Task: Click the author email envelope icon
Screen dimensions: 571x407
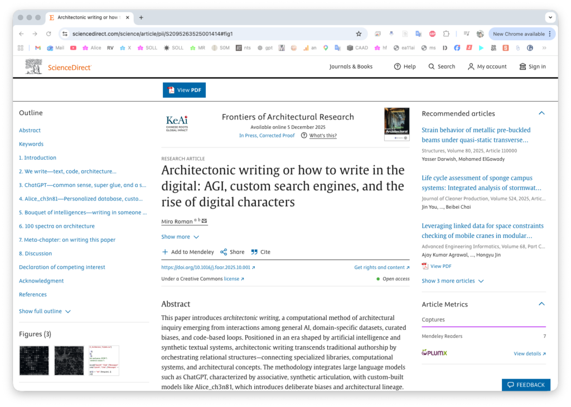Action: tap(204, 221)
